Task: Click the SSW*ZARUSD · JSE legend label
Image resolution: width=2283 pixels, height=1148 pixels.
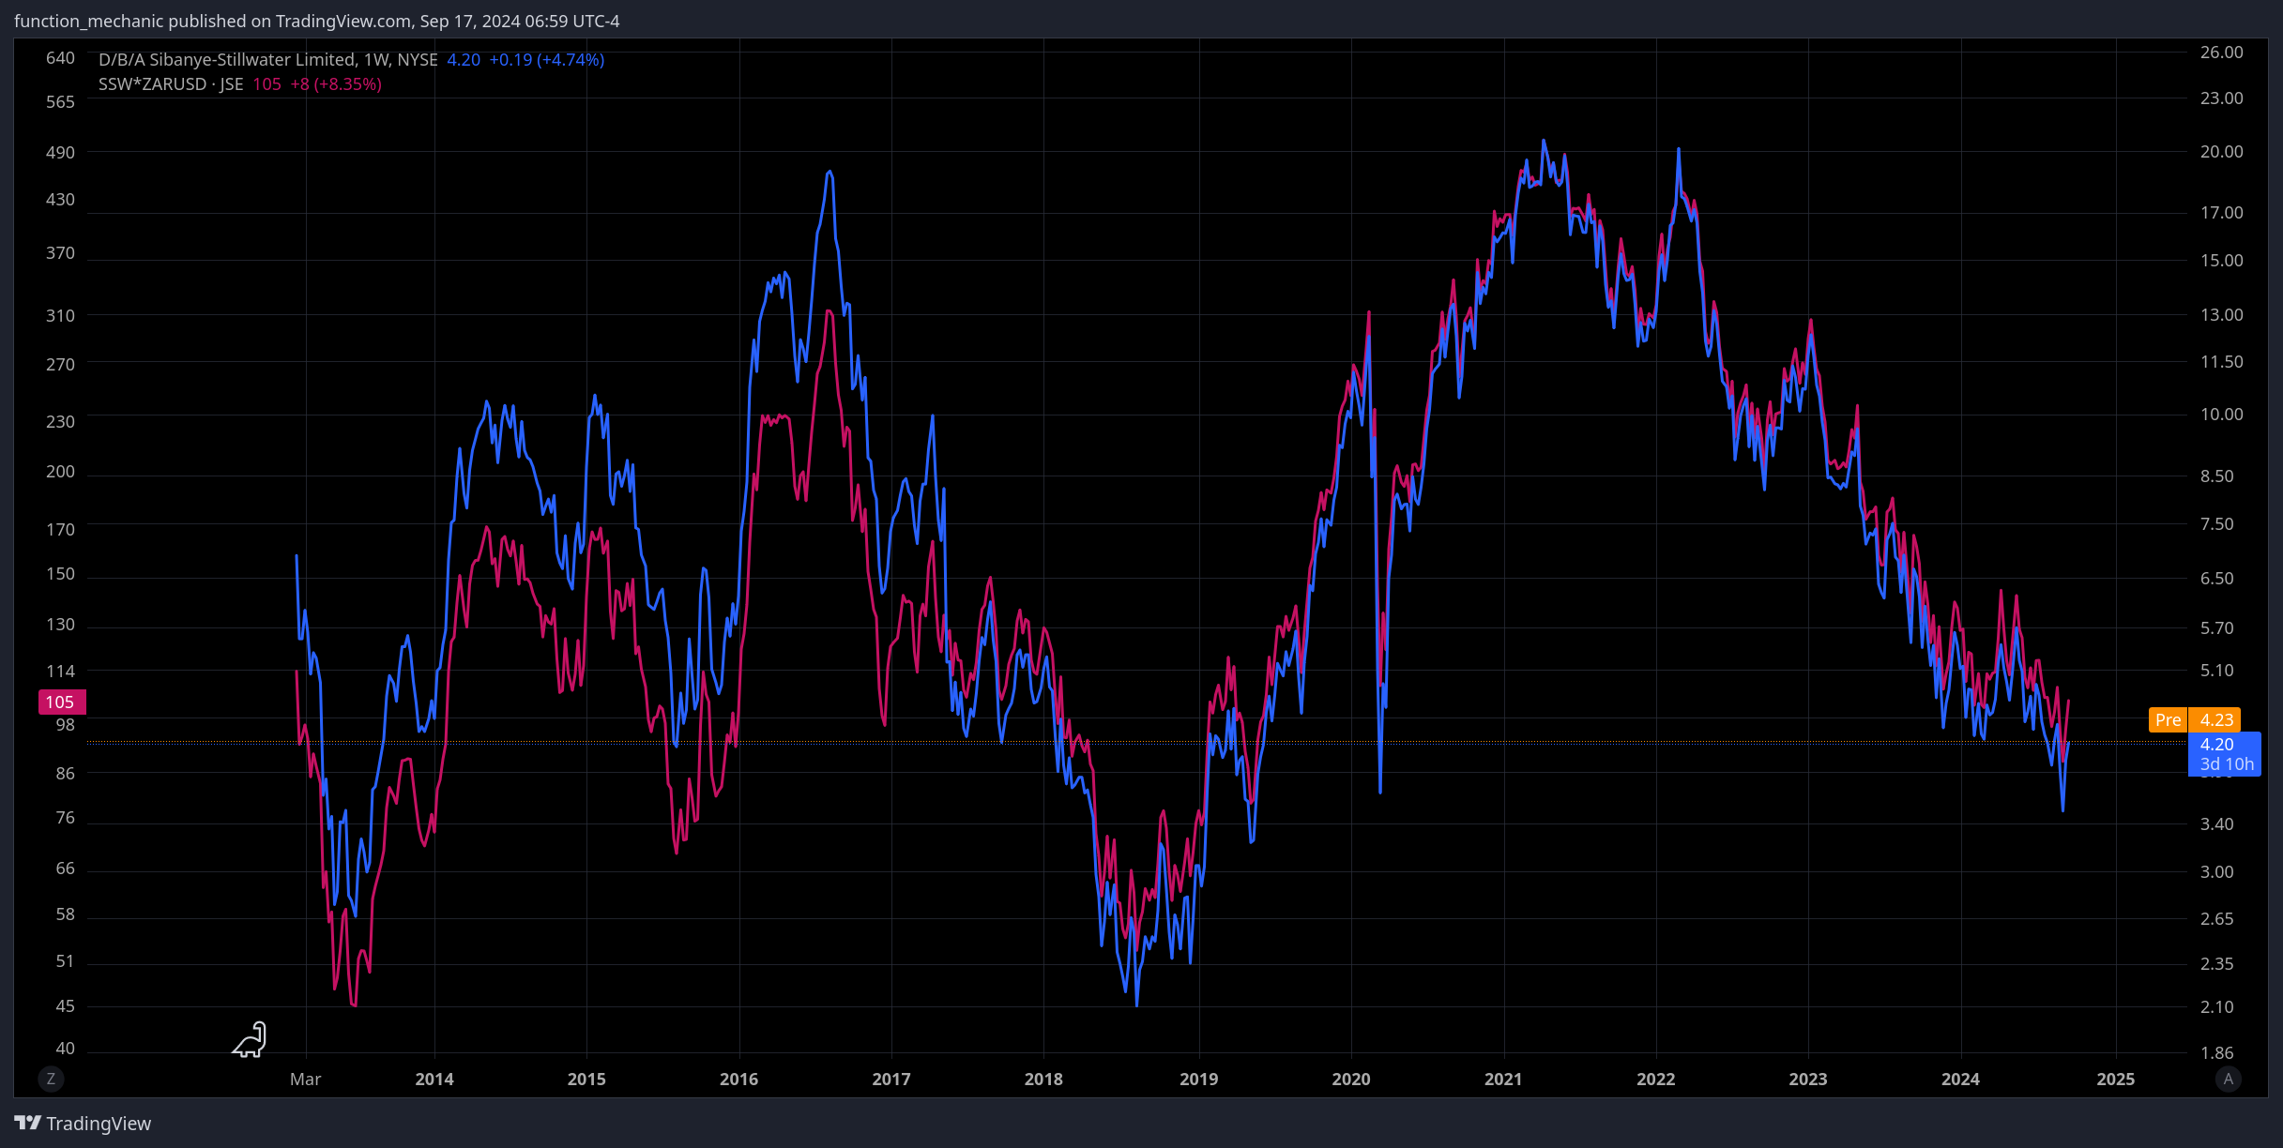Action: [171, 83]
